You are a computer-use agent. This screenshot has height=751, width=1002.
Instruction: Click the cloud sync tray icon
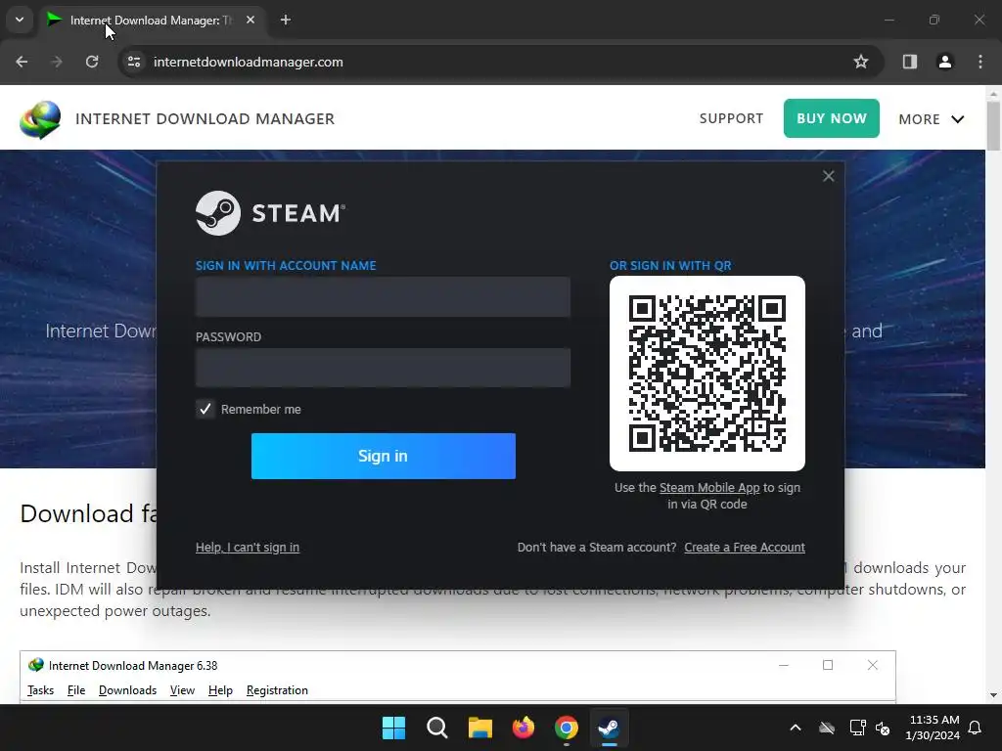827,728
